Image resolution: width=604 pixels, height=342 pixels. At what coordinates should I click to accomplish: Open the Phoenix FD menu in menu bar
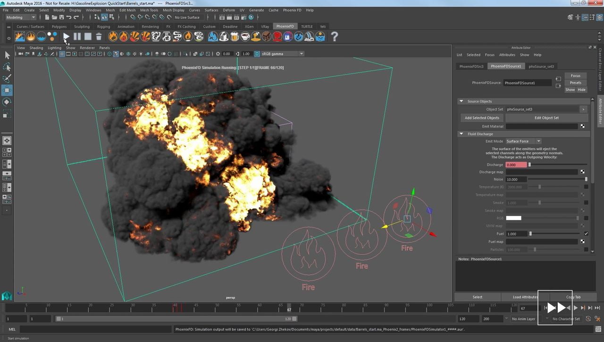(x=292, y=10)
